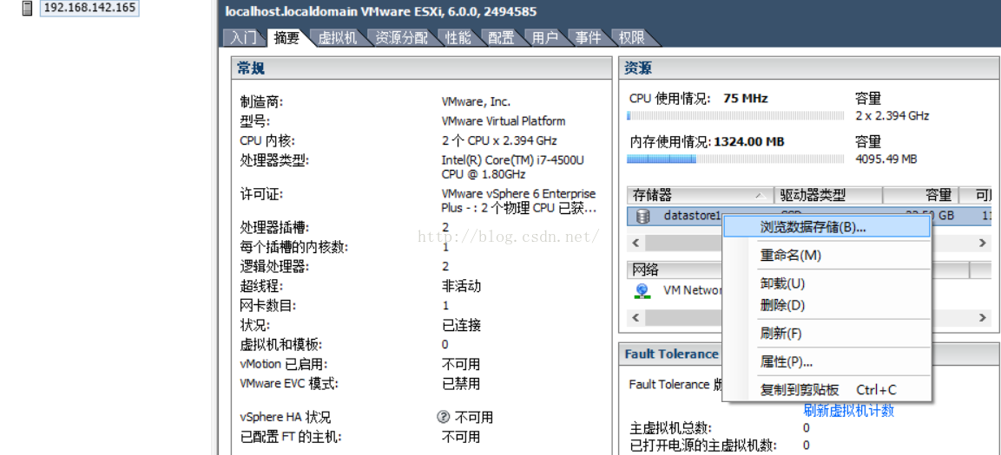Switch to the 虚拟机 tab
This screenshot has height=455, width=1001.
(338, 37)
